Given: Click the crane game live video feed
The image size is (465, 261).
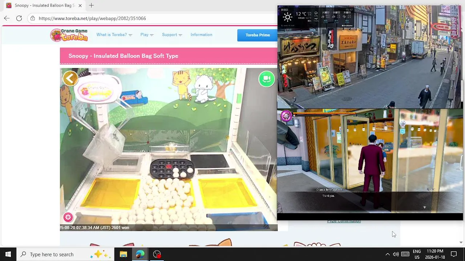Looking at the screenshot, I should point(169,149).
